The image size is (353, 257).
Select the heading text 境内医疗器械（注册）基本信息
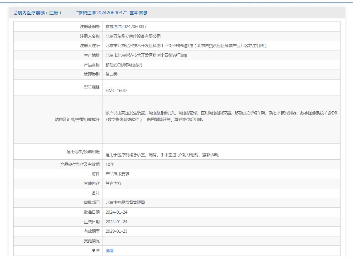pyautogui.click(x=82, y=13)
